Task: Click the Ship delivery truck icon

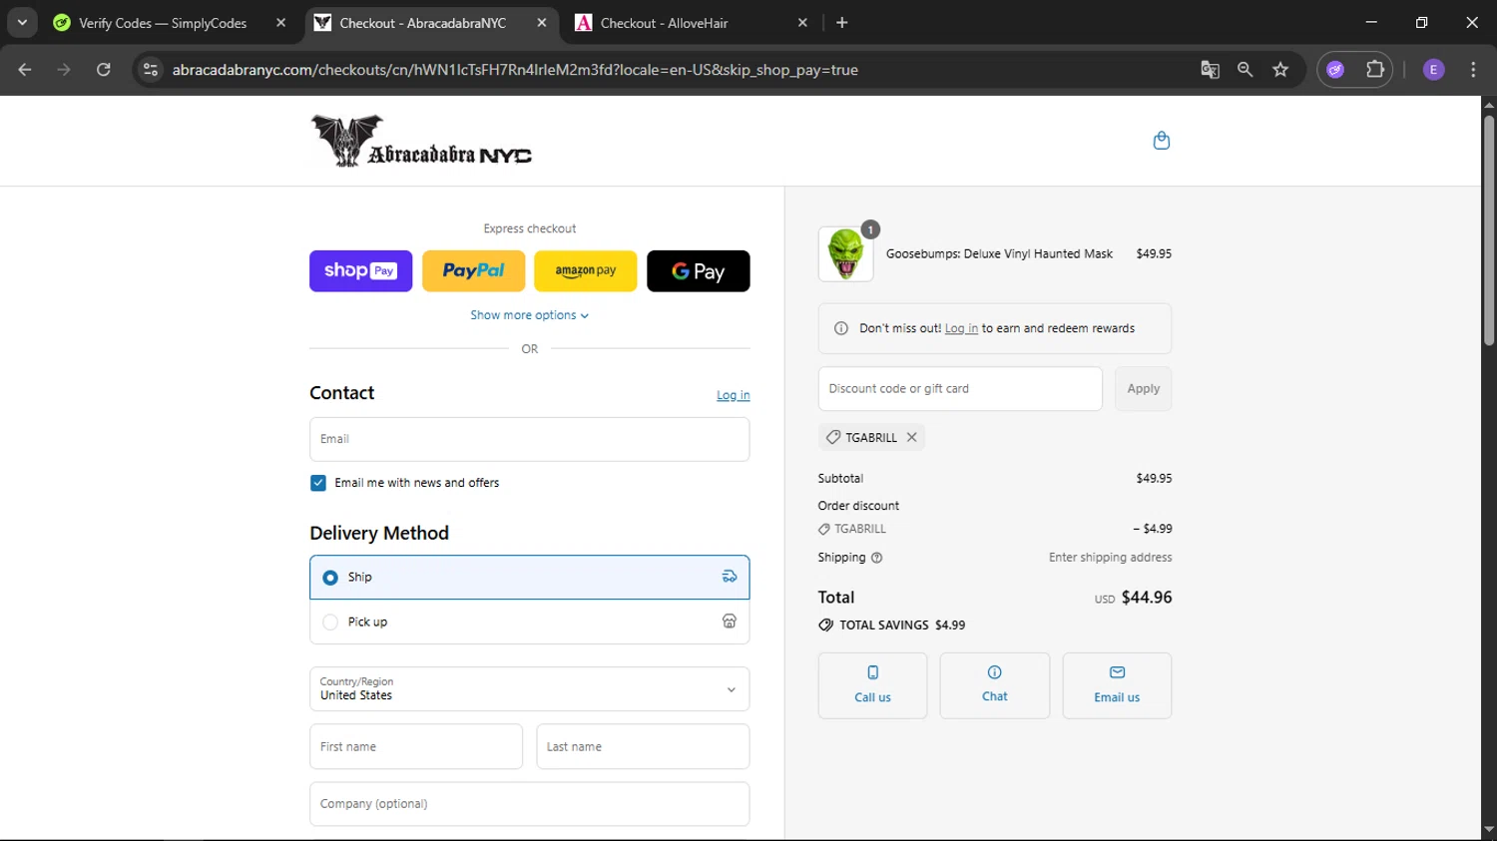Action: 730,577
